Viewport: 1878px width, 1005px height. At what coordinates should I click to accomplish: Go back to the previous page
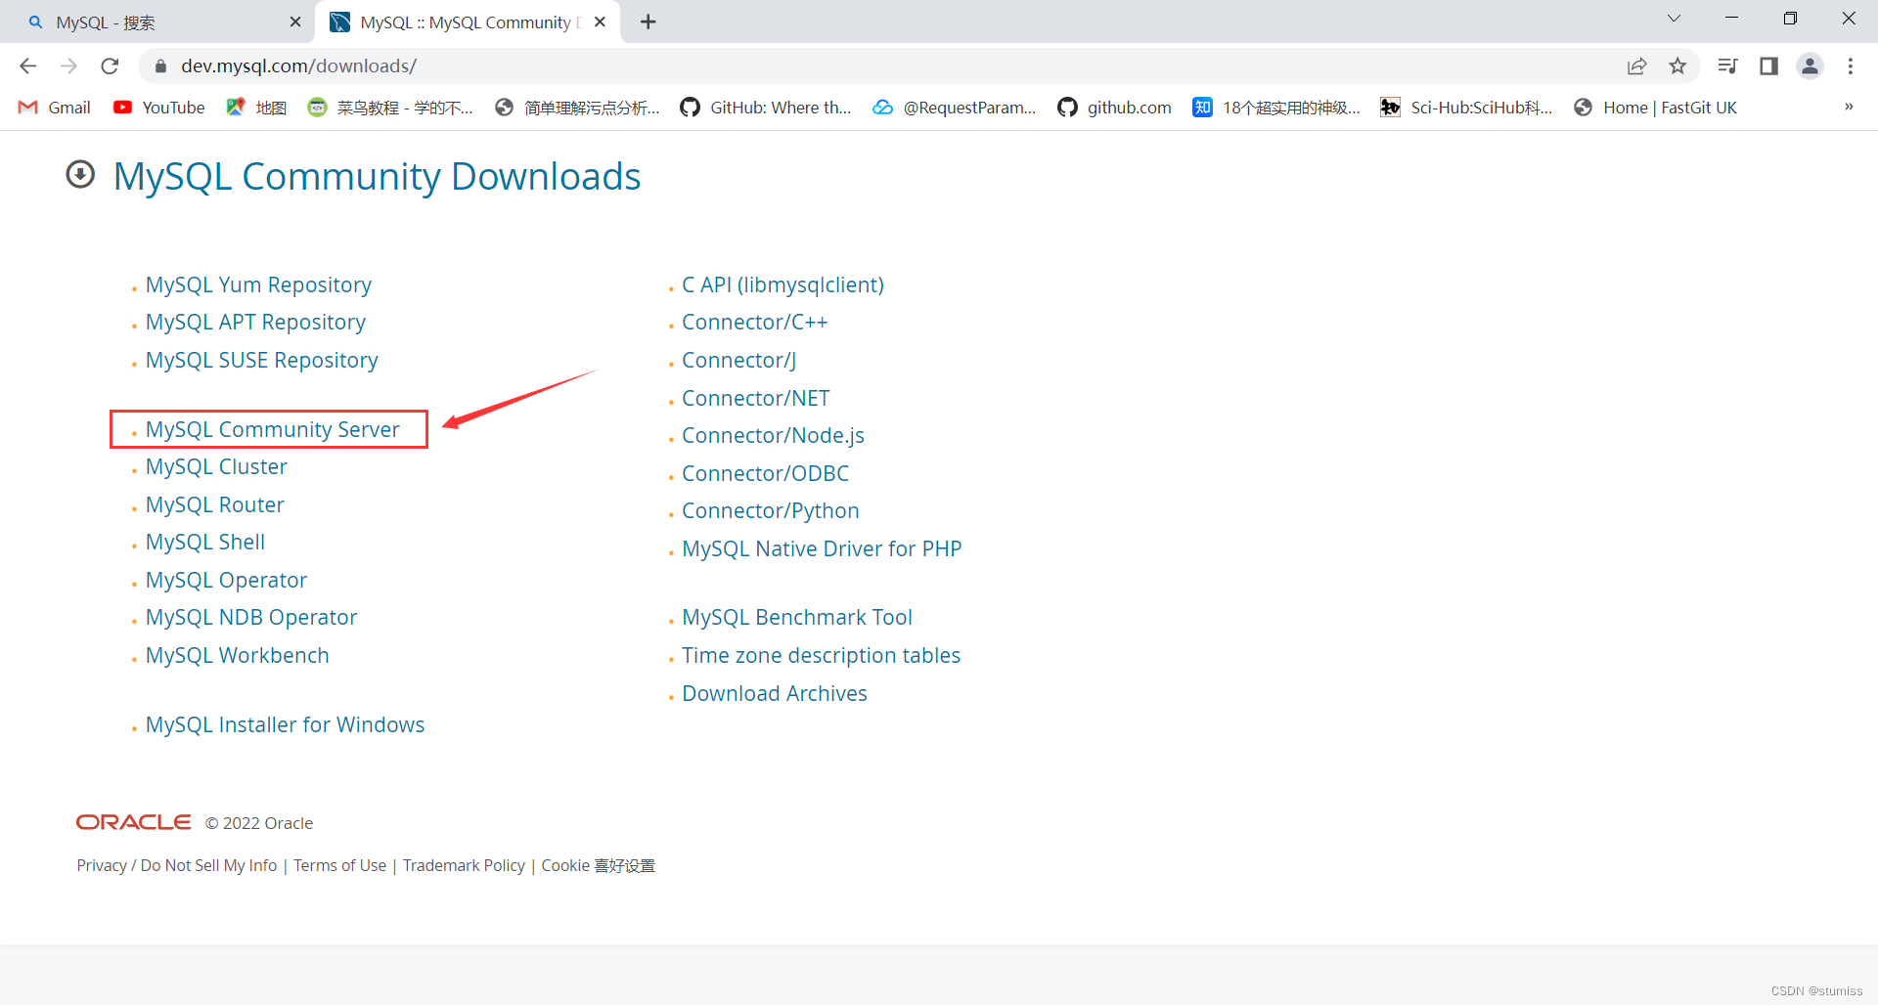pos(27,66)
